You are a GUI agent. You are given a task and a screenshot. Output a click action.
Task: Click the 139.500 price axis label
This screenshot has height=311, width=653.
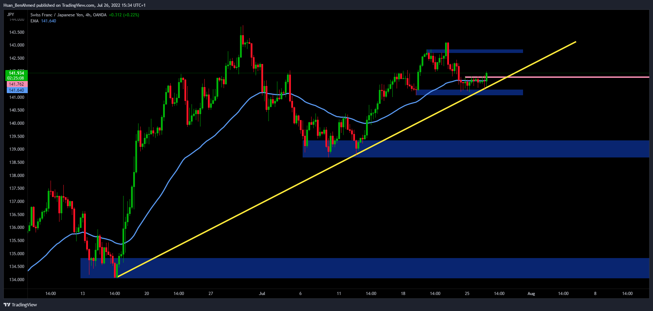17,136
